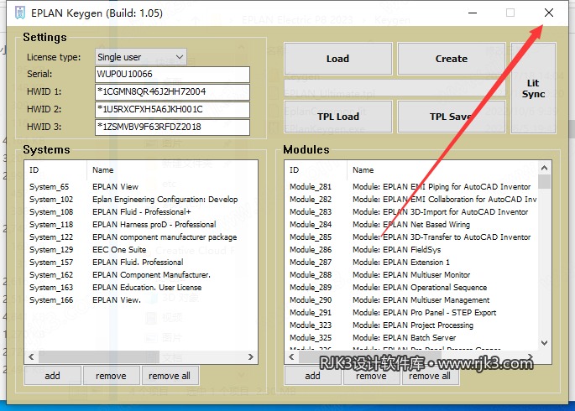Image resolution: width=575 pixels, height=411 pixels.
Task: Minimize the EPLAN Keygen window
Action: [x=473, y=13]
